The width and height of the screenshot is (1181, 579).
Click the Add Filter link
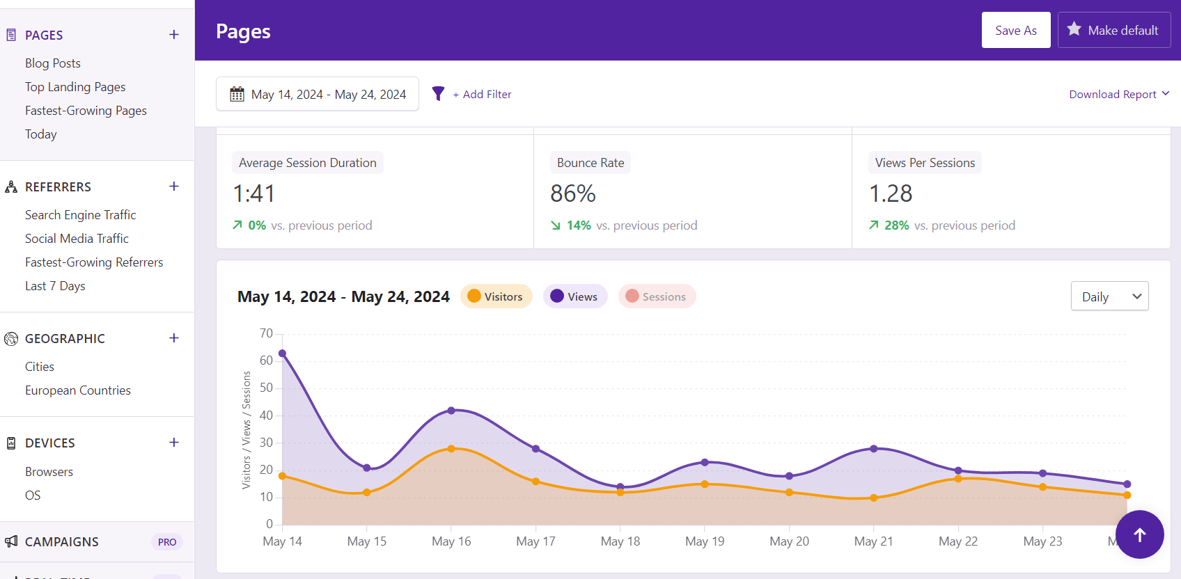(482, 94)
